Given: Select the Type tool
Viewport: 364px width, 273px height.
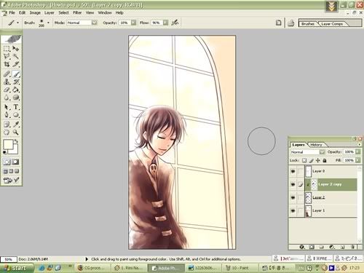Looking at the screenshot, I should 16,107.
